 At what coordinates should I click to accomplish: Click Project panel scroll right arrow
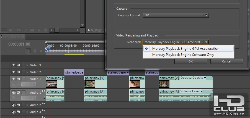point(78,30)
